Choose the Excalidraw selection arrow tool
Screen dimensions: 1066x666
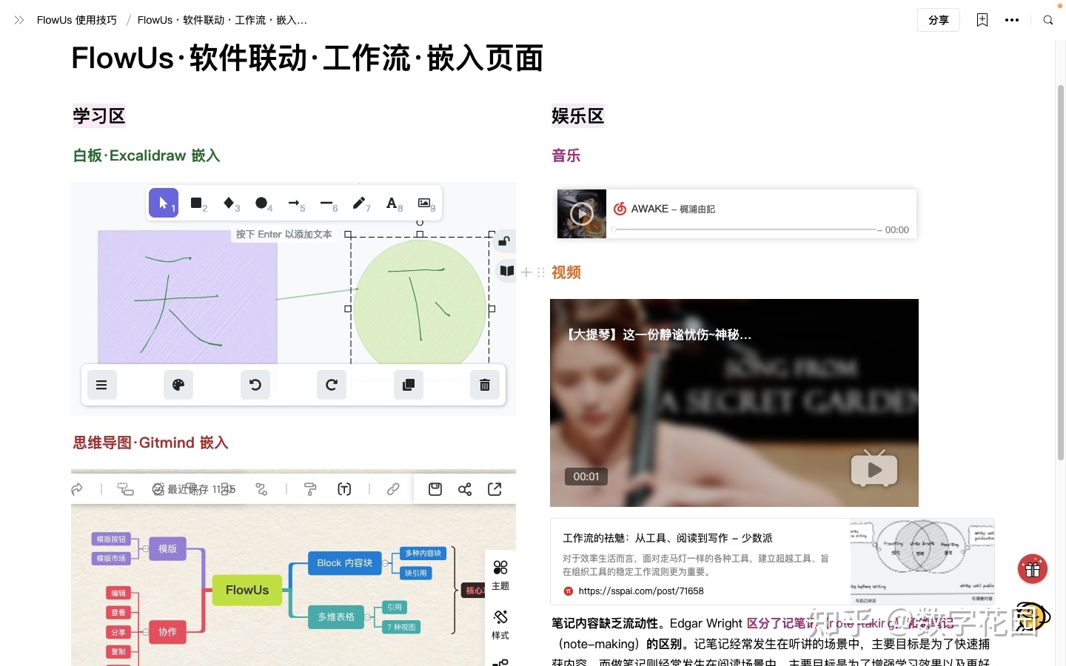pos(164,203)
